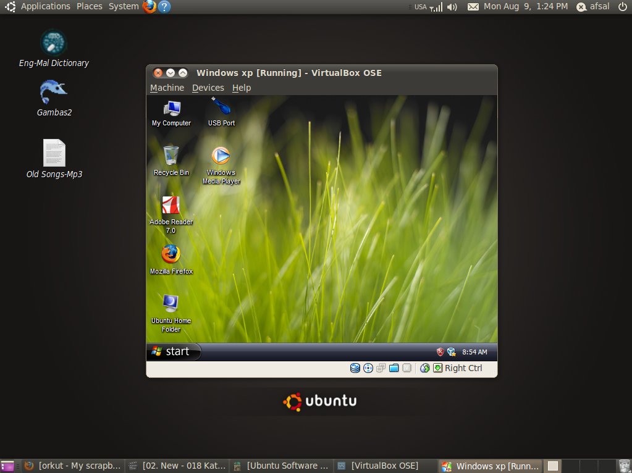Close the Windows xp VirtualBox window
This screenshot has width=632, height=473.
(x=158, y=73)
